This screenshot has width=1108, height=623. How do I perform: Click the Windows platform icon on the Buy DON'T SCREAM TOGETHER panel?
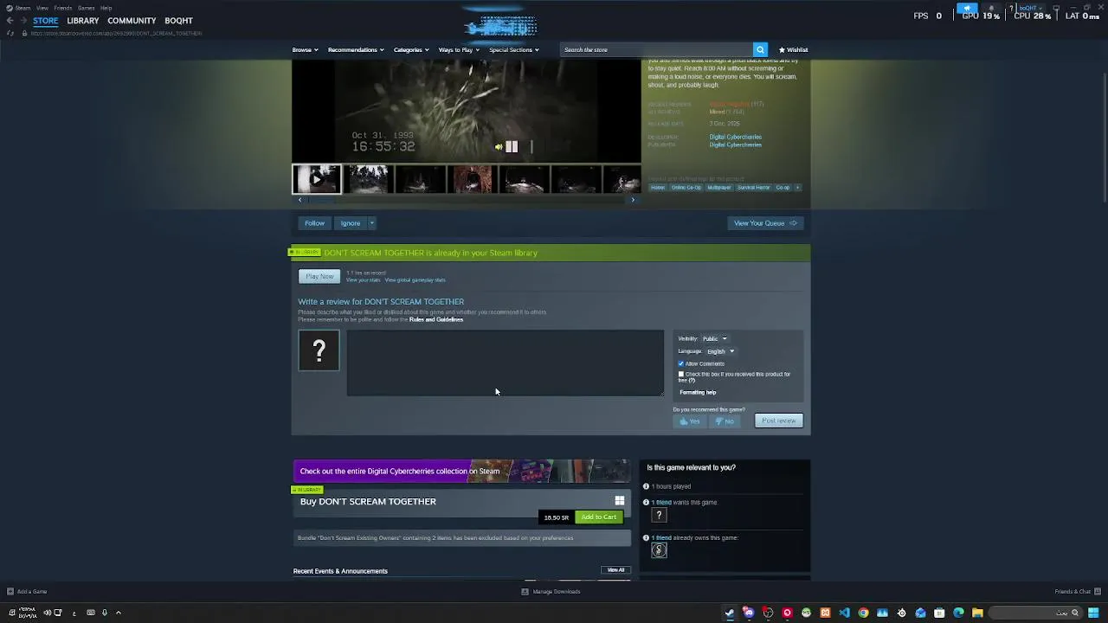pyautogui.click(x=619, y=501)
